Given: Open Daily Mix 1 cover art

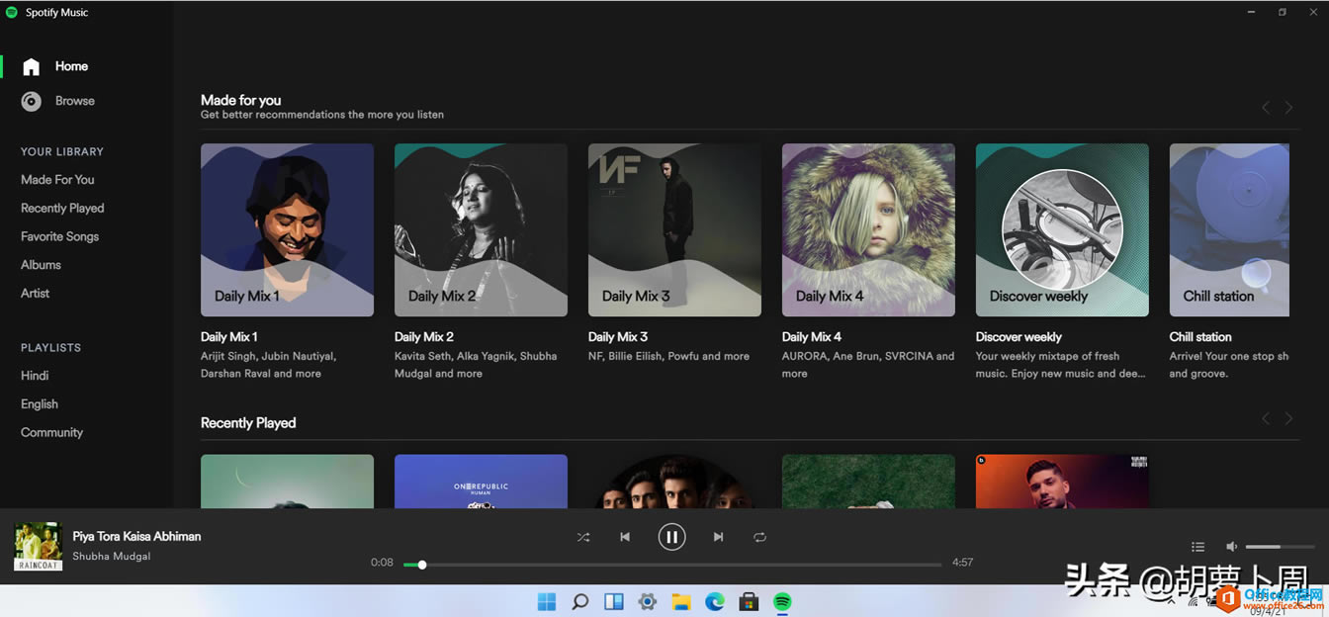Looking at the screenshot, I should pos(287,229).
